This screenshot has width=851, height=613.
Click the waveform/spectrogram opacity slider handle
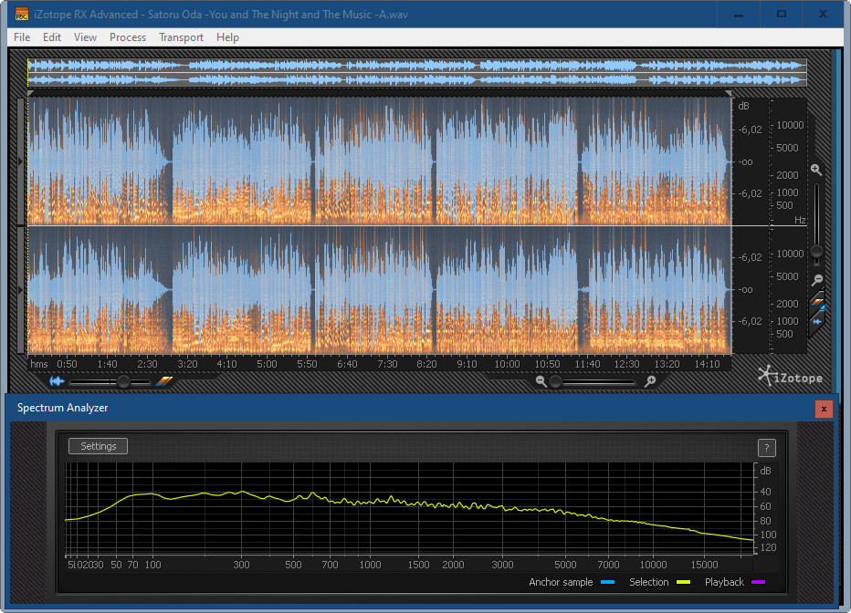[x=124, y=382]
